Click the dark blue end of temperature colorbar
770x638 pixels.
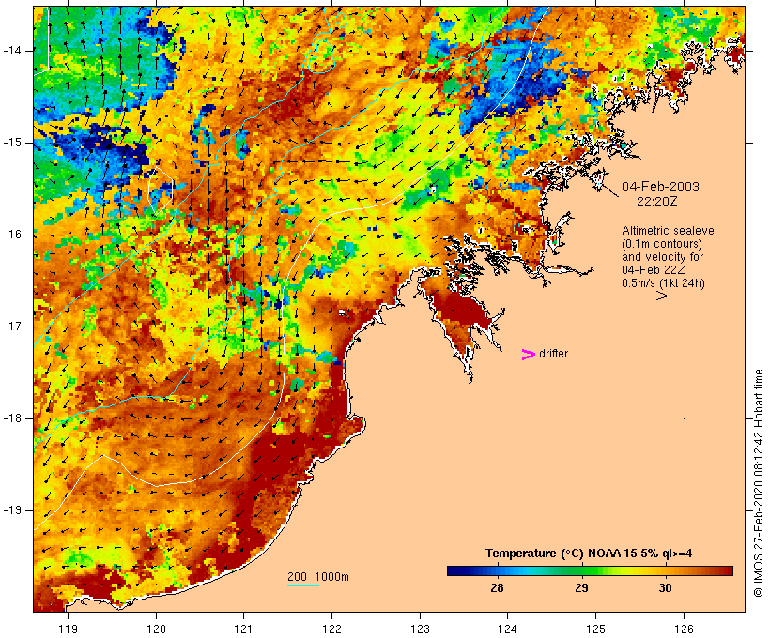(x=456, y=570)
